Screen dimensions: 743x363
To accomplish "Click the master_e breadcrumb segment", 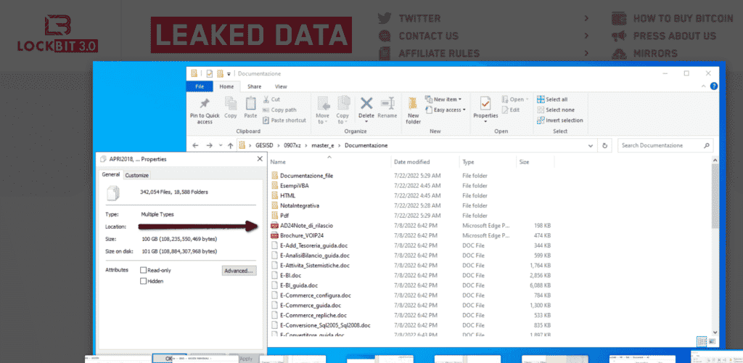I will coord(323,145).
